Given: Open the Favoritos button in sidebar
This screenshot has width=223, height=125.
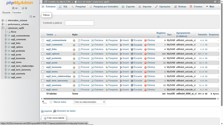Looking at the screenshot, I should pos(17,12).
